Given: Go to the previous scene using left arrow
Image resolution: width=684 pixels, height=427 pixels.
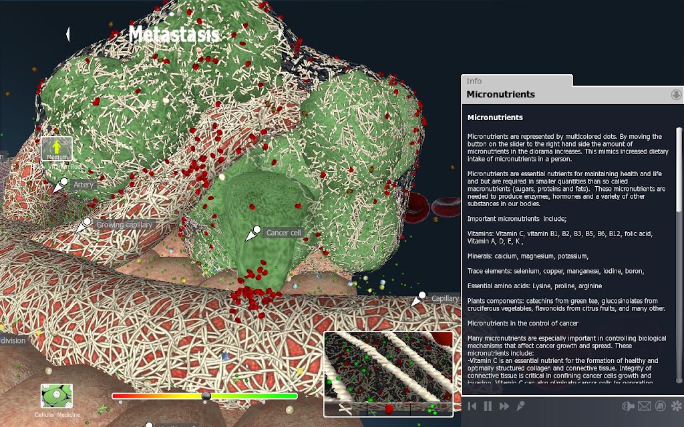Looking at the screenshot, I should pyautogui.click(x=68, y=34).
